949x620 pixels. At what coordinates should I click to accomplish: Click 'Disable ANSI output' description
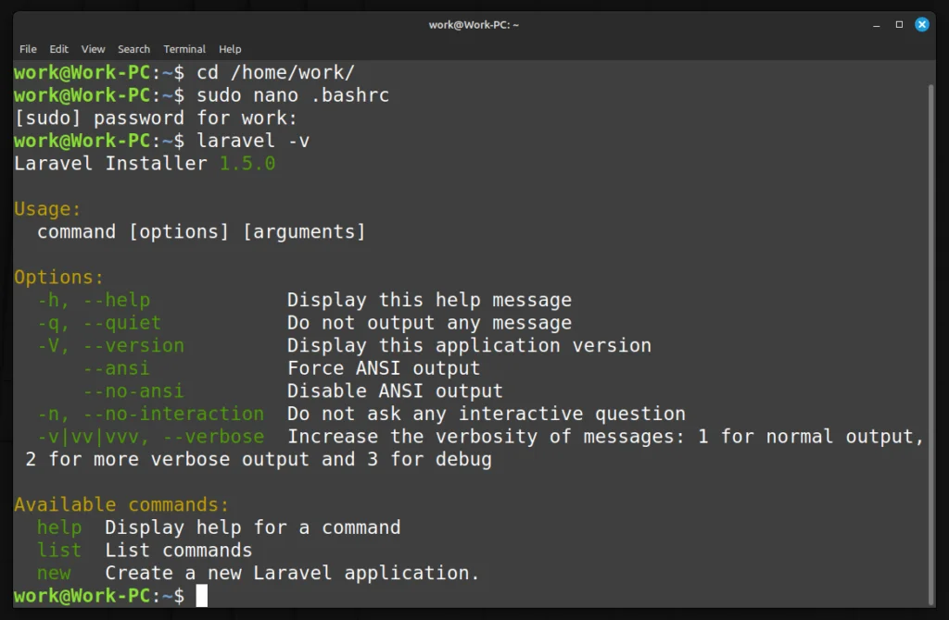(395, 391)
